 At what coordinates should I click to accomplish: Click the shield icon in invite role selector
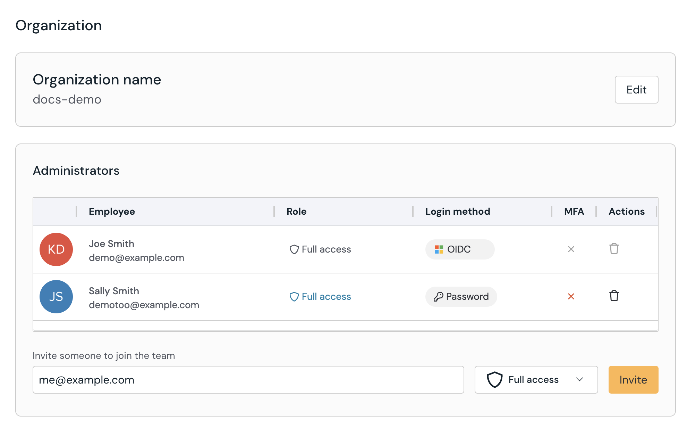click(x=494, y=380)
